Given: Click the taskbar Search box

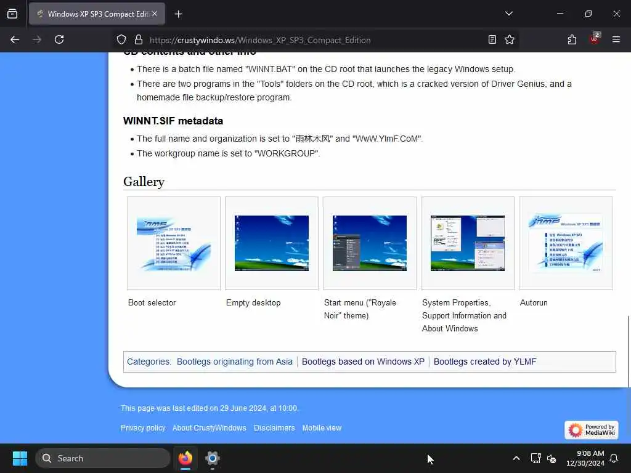Looking at the screenshot, I should (x=103, y=458).
